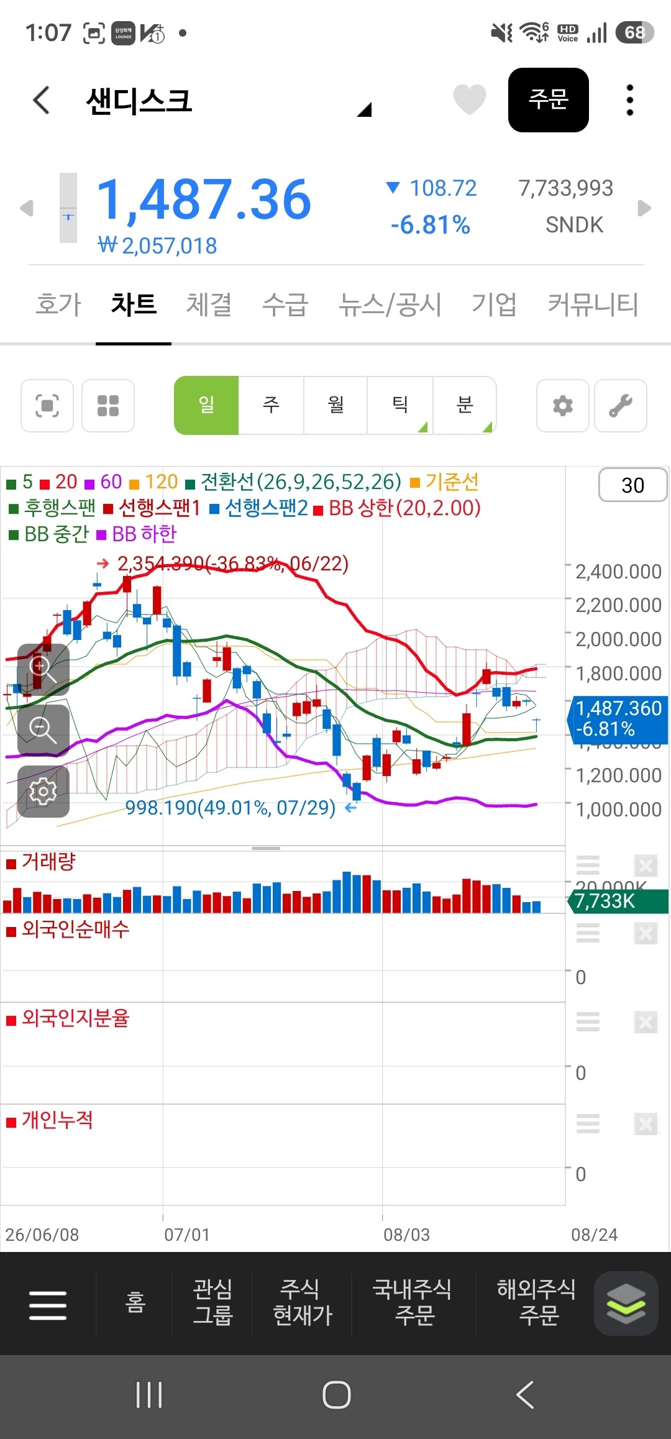Viewport: 671px width, 1439px height.
Task: Tap the mini candle thumbnail beside price
Action: 68,208
